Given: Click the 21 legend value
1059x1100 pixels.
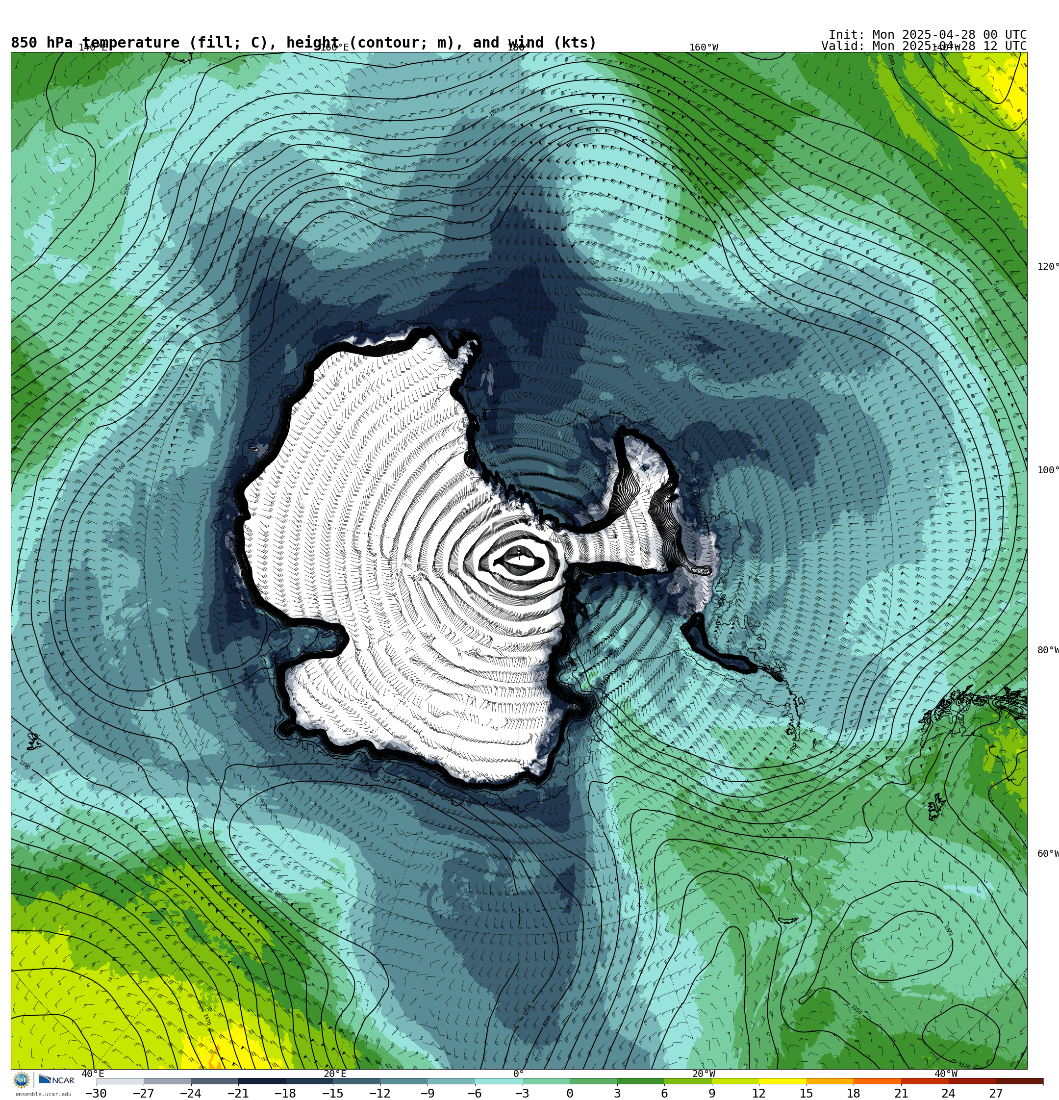Looking at the screenshot, I should tap(901, 1093).
